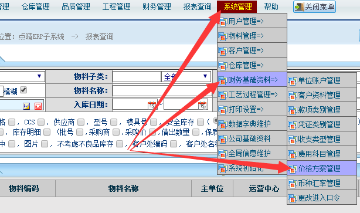360x213 pixels.
Task: Tick the 供应商 checkbox
Action: pyautogui.click(x=81, y=122)
